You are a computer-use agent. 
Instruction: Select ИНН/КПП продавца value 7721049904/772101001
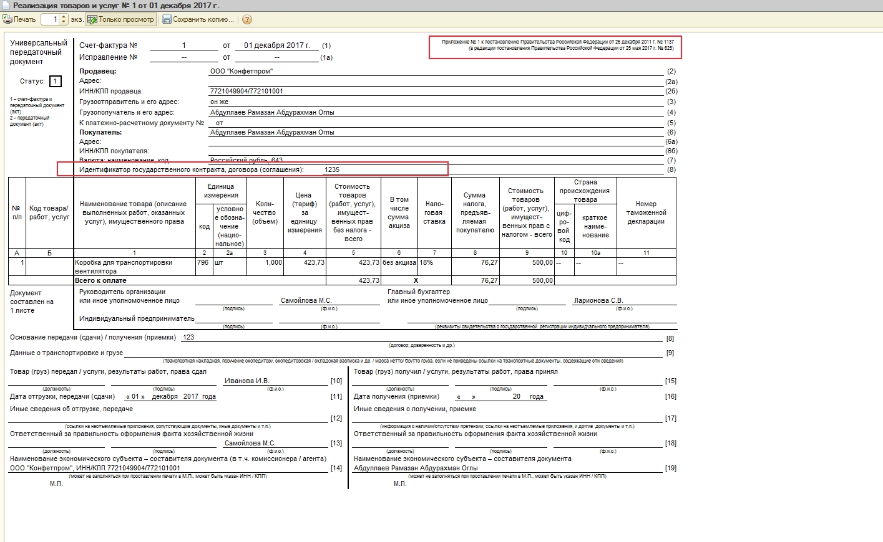246,91
